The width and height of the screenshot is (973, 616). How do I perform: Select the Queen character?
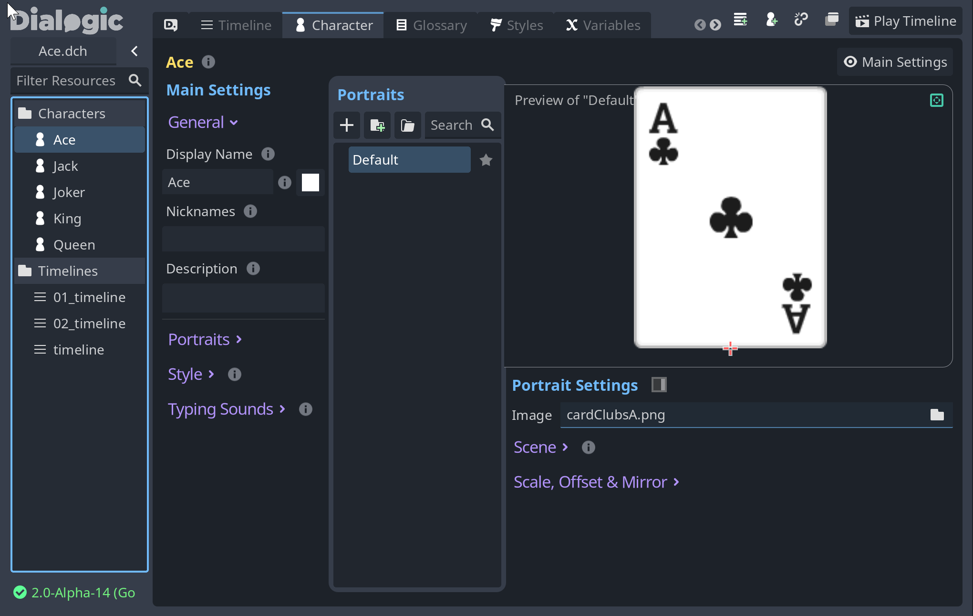[x=80, y=245]
